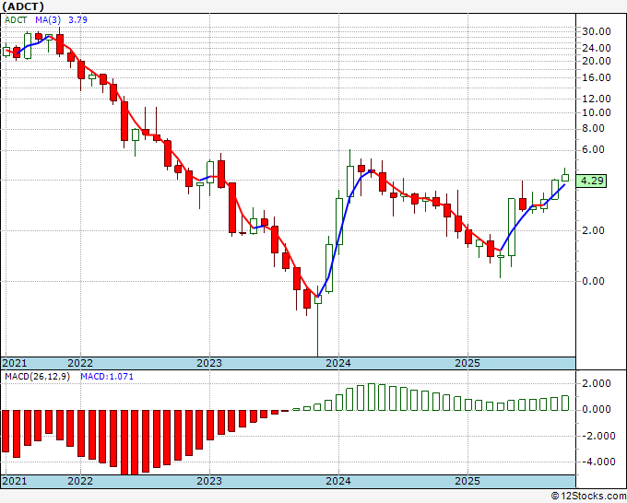Click the 16.00 price axis label

pos(597,77)
